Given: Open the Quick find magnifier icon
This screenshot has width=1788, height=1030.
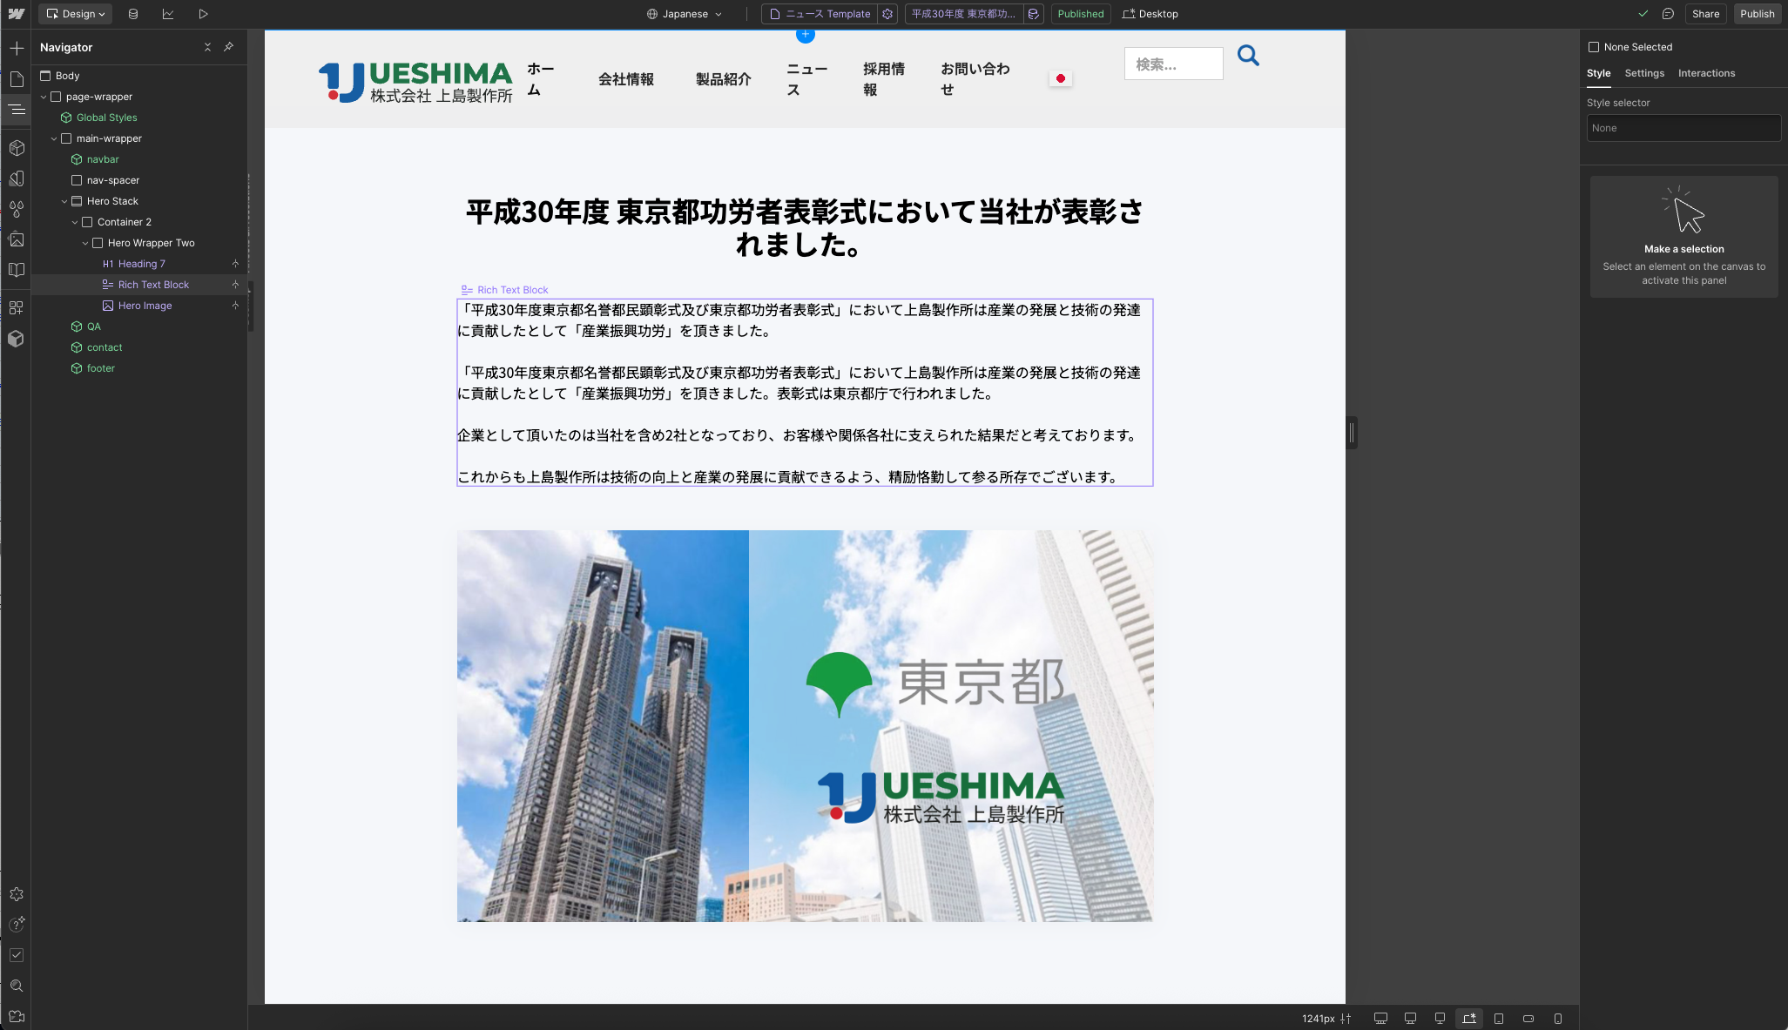Looking at the screenshot, I should tap(17, 986).
